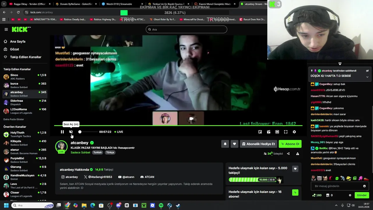
Task: Go to Kick home via the logo
Action: pyautogui.click(x=21, y=29)
